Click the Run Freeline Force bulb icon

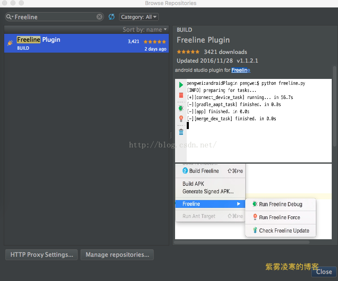pos(255,217)
